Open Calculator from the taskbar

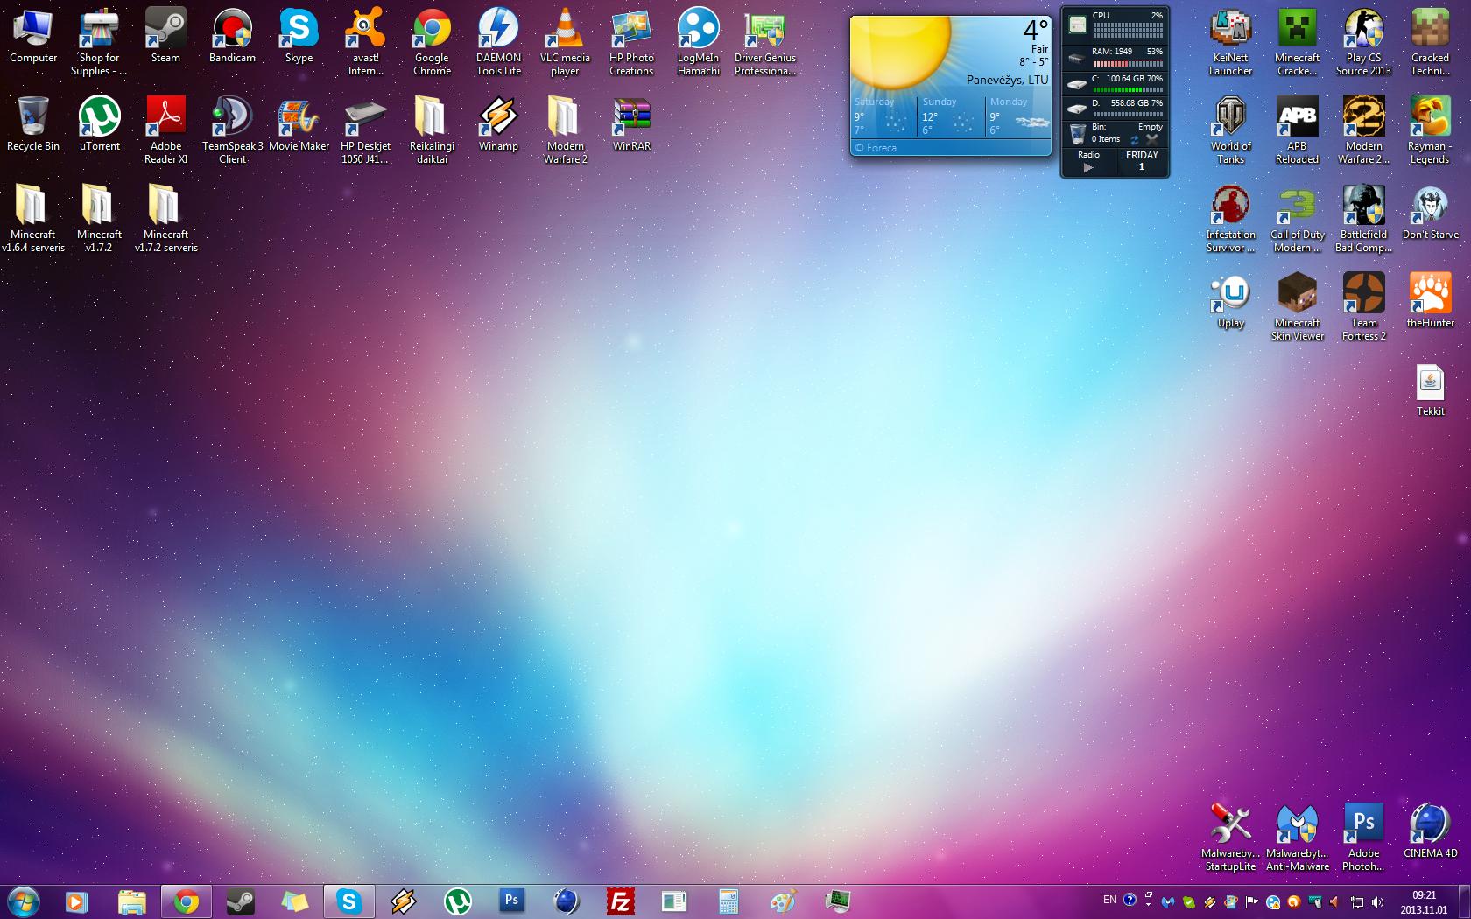coord(728,901)
